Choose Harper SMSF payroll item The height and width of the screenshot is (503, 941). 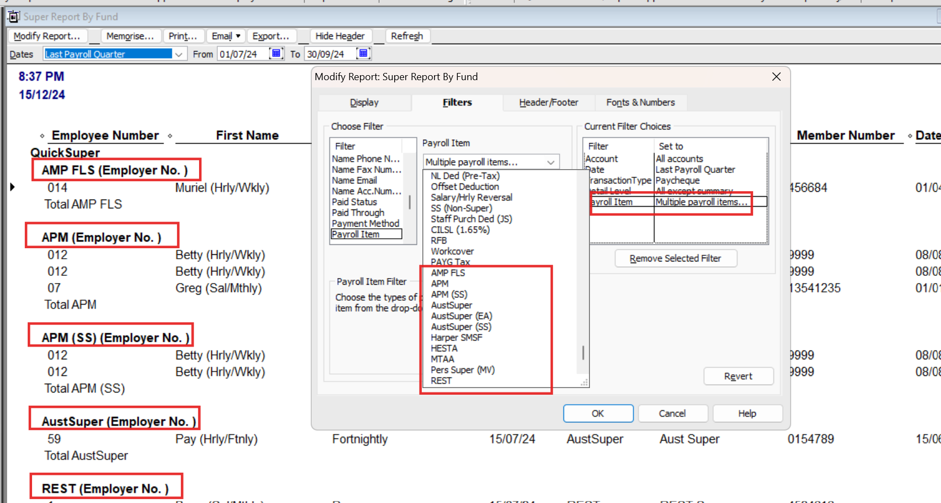click(457, 338)
